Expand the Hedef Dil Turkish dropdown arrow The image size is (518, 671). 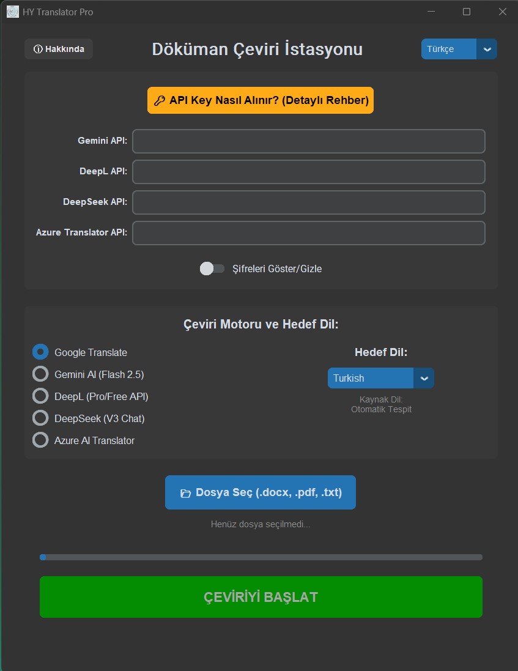point(424,378)
